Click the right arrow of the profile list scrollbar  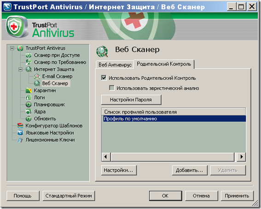click(x=241, y=156)
